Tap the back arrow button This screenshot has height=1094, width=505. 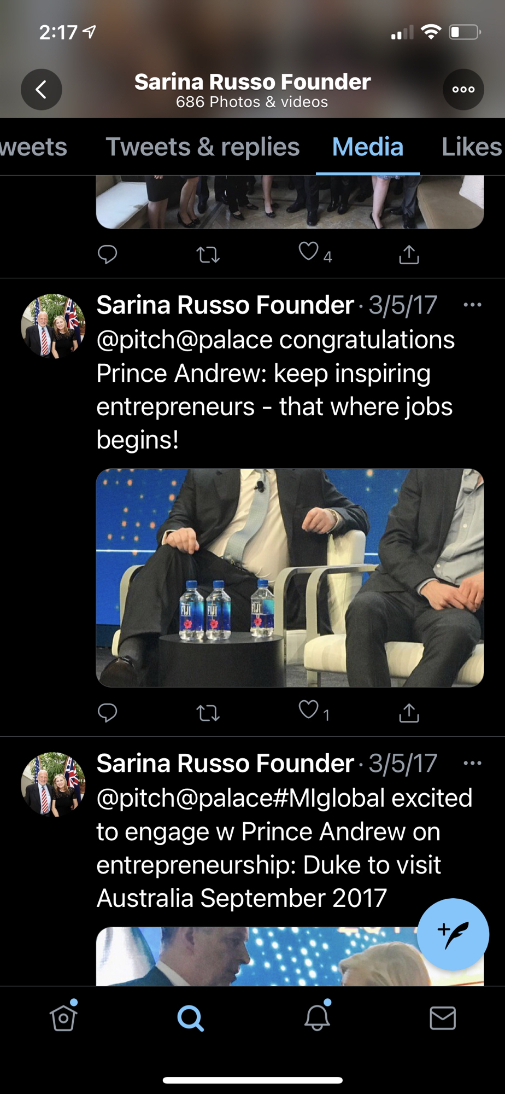[x=42, y=89]
